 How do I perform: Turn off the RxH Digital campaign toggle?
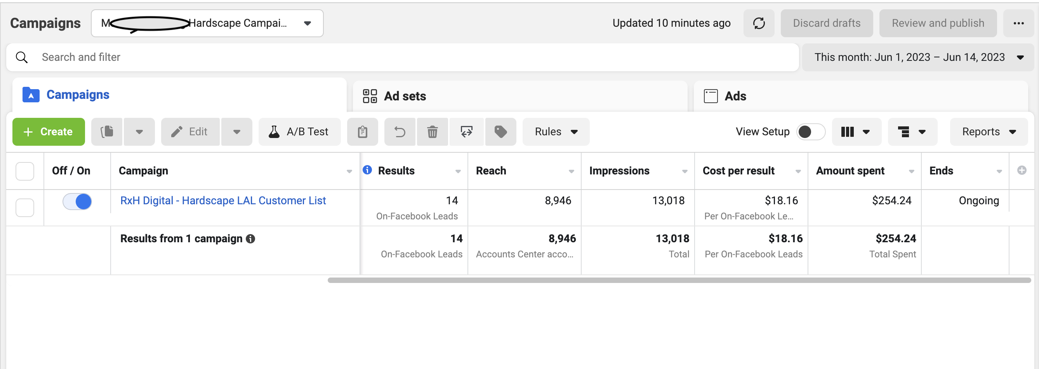(x=77, y=202)
